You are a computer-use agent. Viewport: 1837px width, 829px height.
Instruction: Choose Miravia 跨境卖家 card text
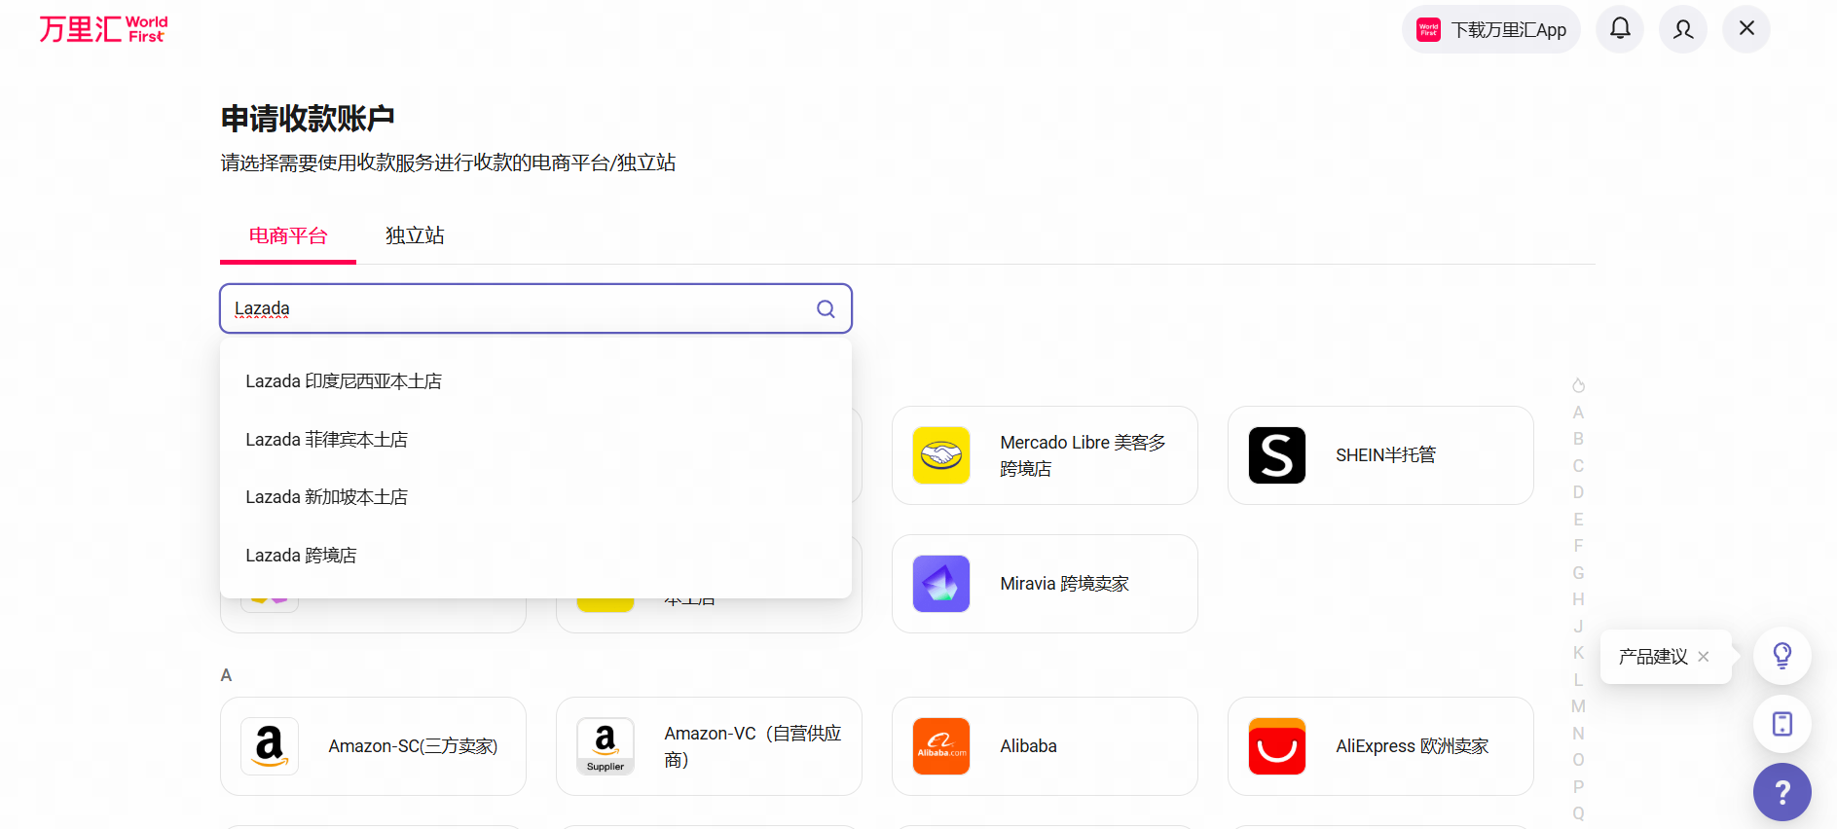1064,584
